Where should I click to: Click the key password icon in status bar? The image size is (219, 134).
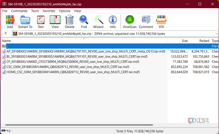tap(9, 131)
